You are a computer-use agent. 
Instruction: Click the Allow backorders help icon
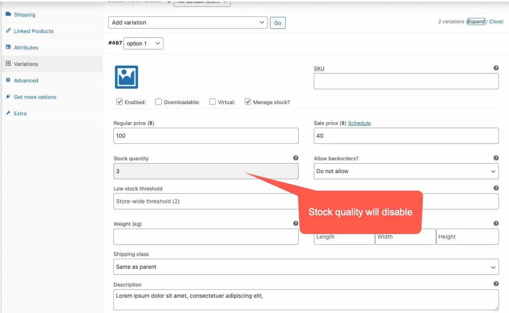point(496,158)
